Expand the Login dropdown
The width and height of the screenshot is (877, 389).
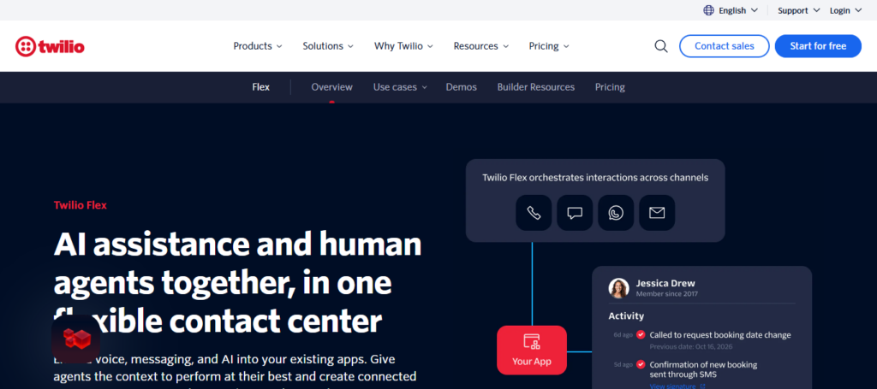pos(845,10)
